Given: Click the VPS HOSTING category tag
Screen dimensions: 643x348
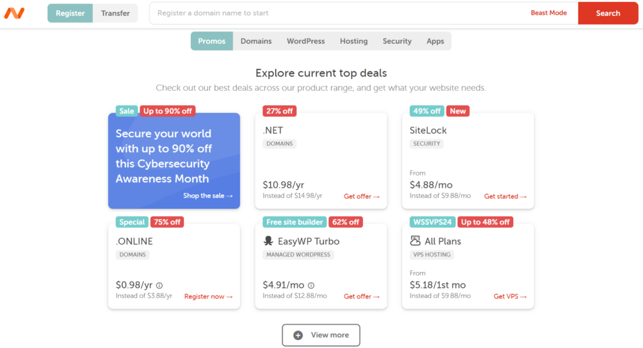Looking at the screenshot, I should coord(432,255).
